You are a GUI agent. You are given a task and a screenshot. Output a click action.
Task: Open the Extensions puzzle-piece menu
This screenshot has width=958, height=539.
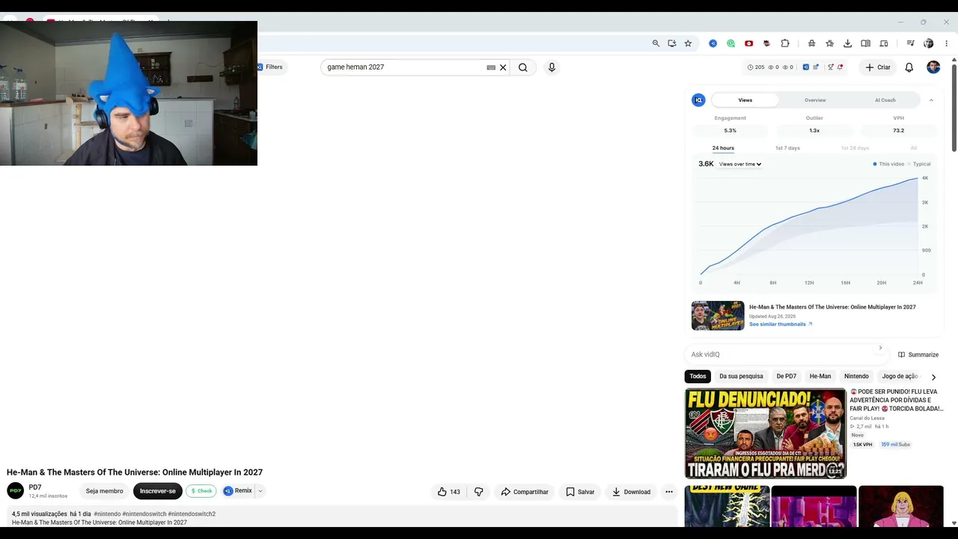tap(785, 43)
